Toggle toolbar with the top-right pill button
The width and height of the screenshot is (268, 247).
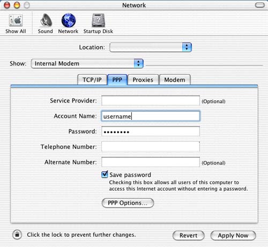(x=259, y=5)
